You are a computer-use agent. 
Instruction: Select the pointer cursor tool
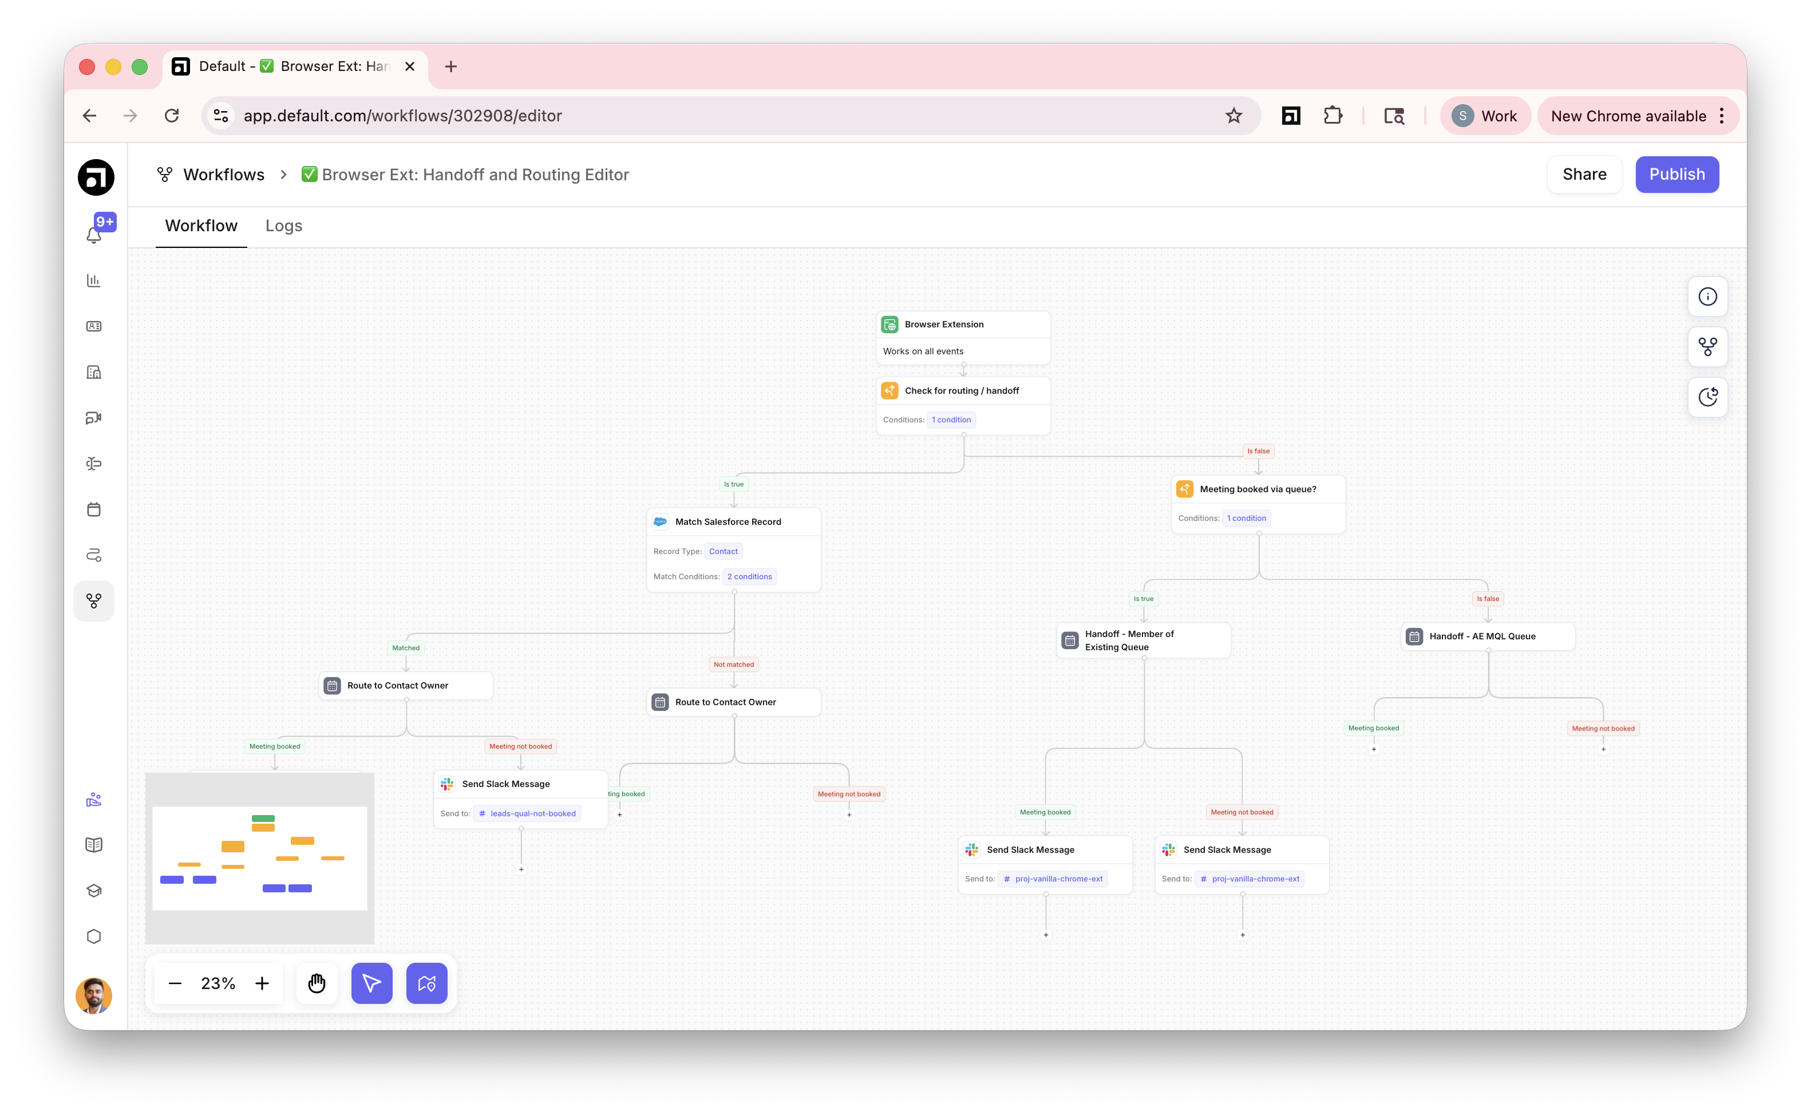point(371,983)
